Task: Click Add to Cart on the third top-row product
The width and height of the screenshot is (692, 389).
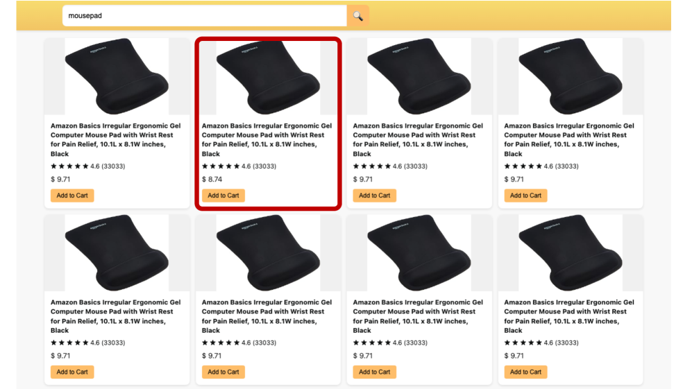Action: (375, 196)
